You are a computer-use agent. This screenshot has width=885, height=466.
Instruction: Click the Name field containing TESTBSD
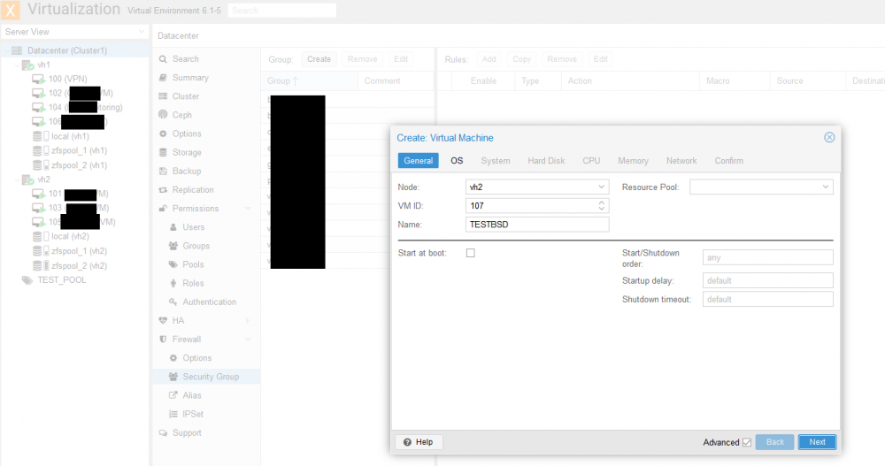537,225
